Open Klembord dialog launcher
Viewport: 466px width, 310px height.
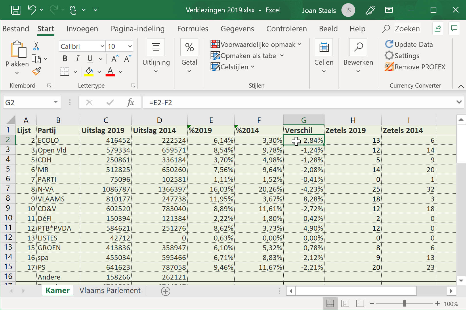click(x=49, y=86)
